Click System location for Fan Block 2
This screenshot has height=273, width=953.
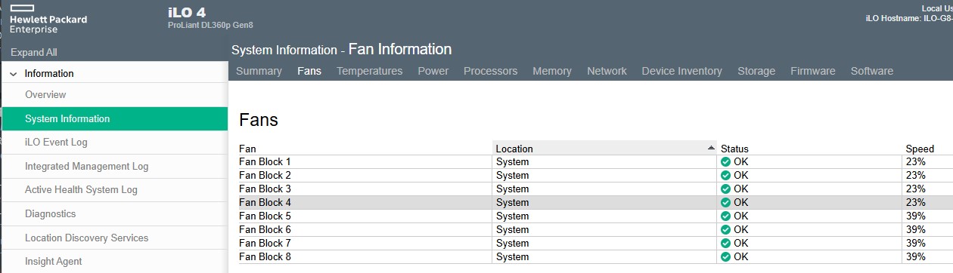(512, 176)
